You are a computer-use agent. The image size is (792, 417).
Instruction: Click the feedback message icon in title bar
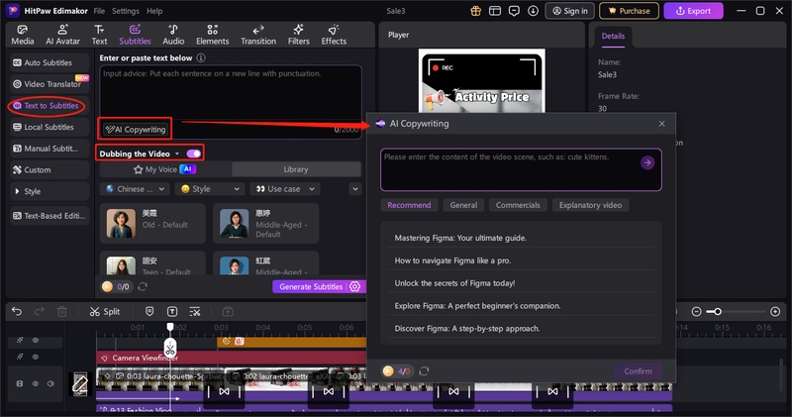click(x=514, y=11)
